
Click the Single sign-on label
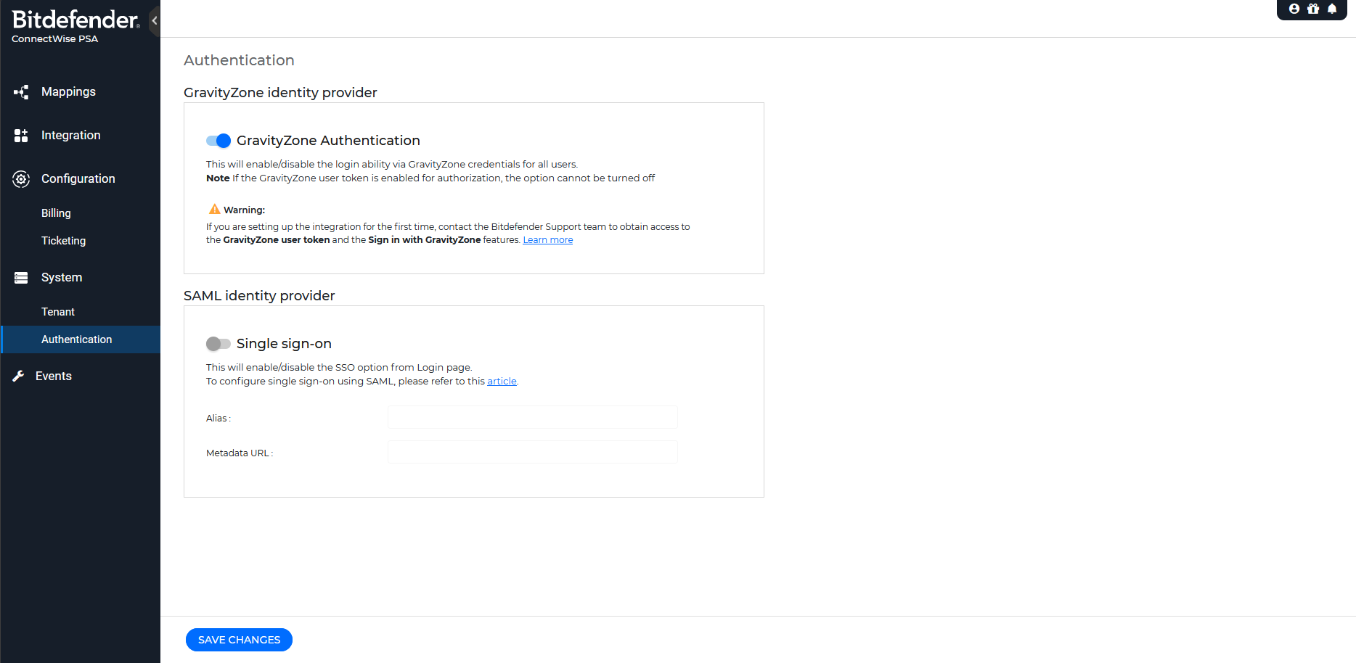284,344
